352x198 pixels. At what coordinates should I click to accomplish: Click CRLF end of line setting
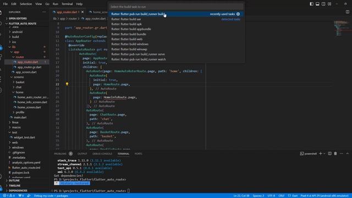coord(281,196)
